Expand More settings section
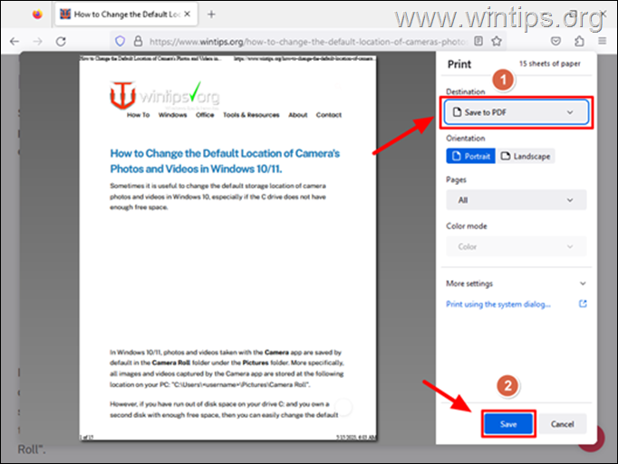Image resolution: width=618 pixels, height=464 pixels. tap(517, 284)
